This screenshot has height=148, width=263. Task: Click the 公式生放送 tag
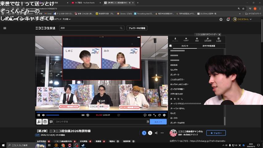click(x=42, y=141)
